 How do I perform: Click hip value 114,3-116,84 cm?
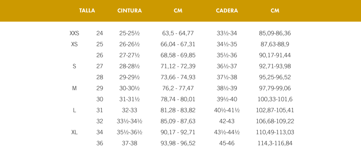(x=275, y=143)
